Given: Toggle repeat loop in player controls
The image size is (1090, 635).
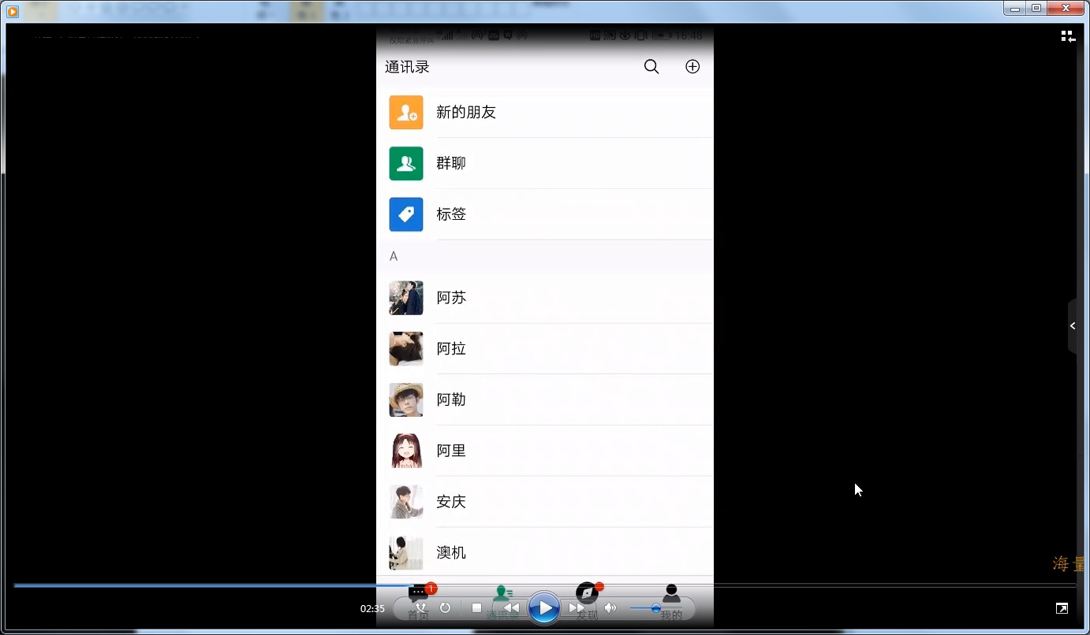Looking at the screenshot, I should pos(445,608).
